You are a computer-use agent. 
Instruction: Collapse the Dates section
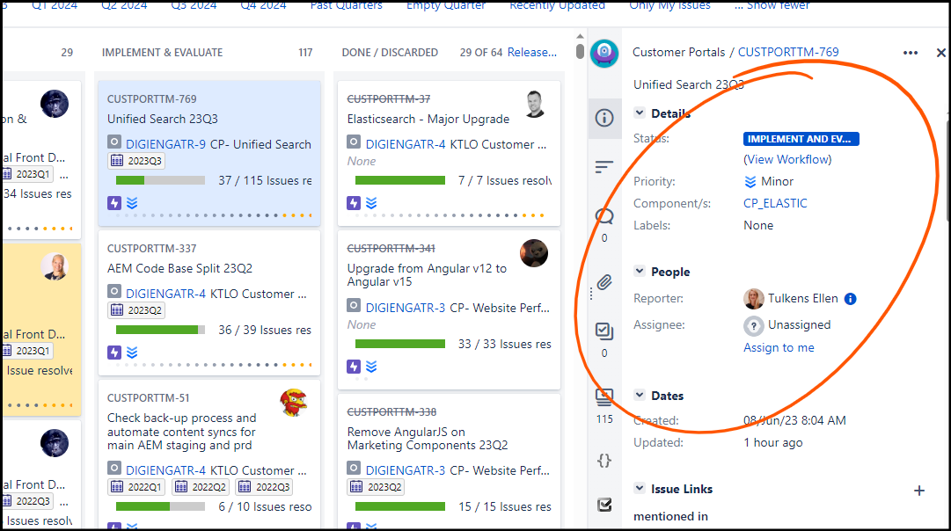tap(640, 395)
